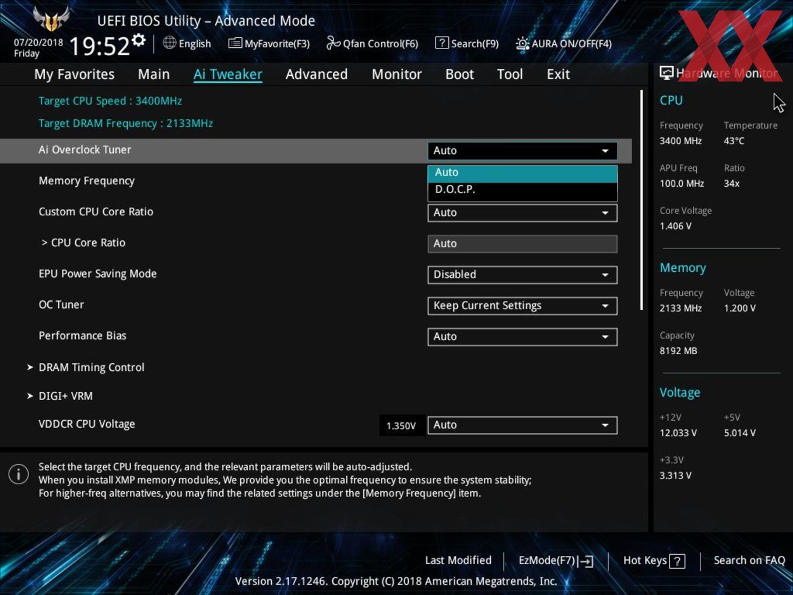Click the BIOS version copyright text
Image resolution: width=793 pixels, height=595 pixels.
(x=396, y=581)
